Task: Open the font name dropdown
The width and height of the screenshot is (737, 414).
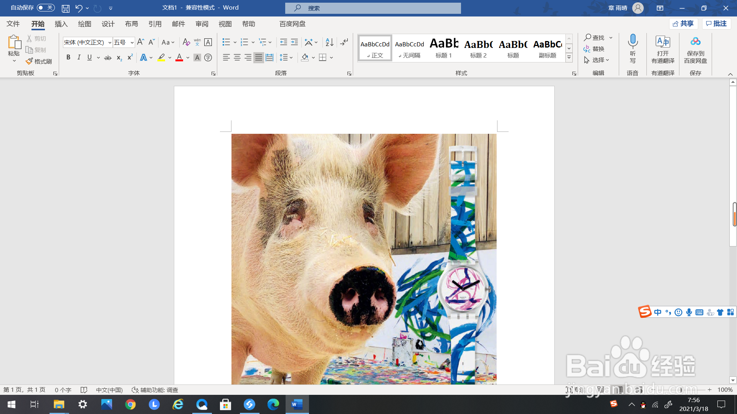Action: (110, 43)
